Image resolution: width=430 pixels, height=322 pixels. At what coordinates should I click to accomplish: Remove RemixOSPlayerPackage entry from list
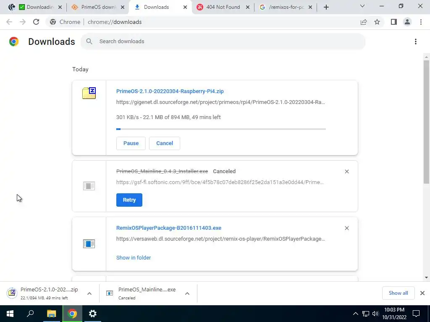coord(346,228)
